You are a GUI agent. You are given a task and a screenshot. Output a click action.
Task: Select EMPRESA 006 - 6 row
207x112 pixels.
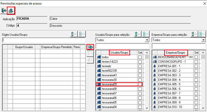[175, 89]
